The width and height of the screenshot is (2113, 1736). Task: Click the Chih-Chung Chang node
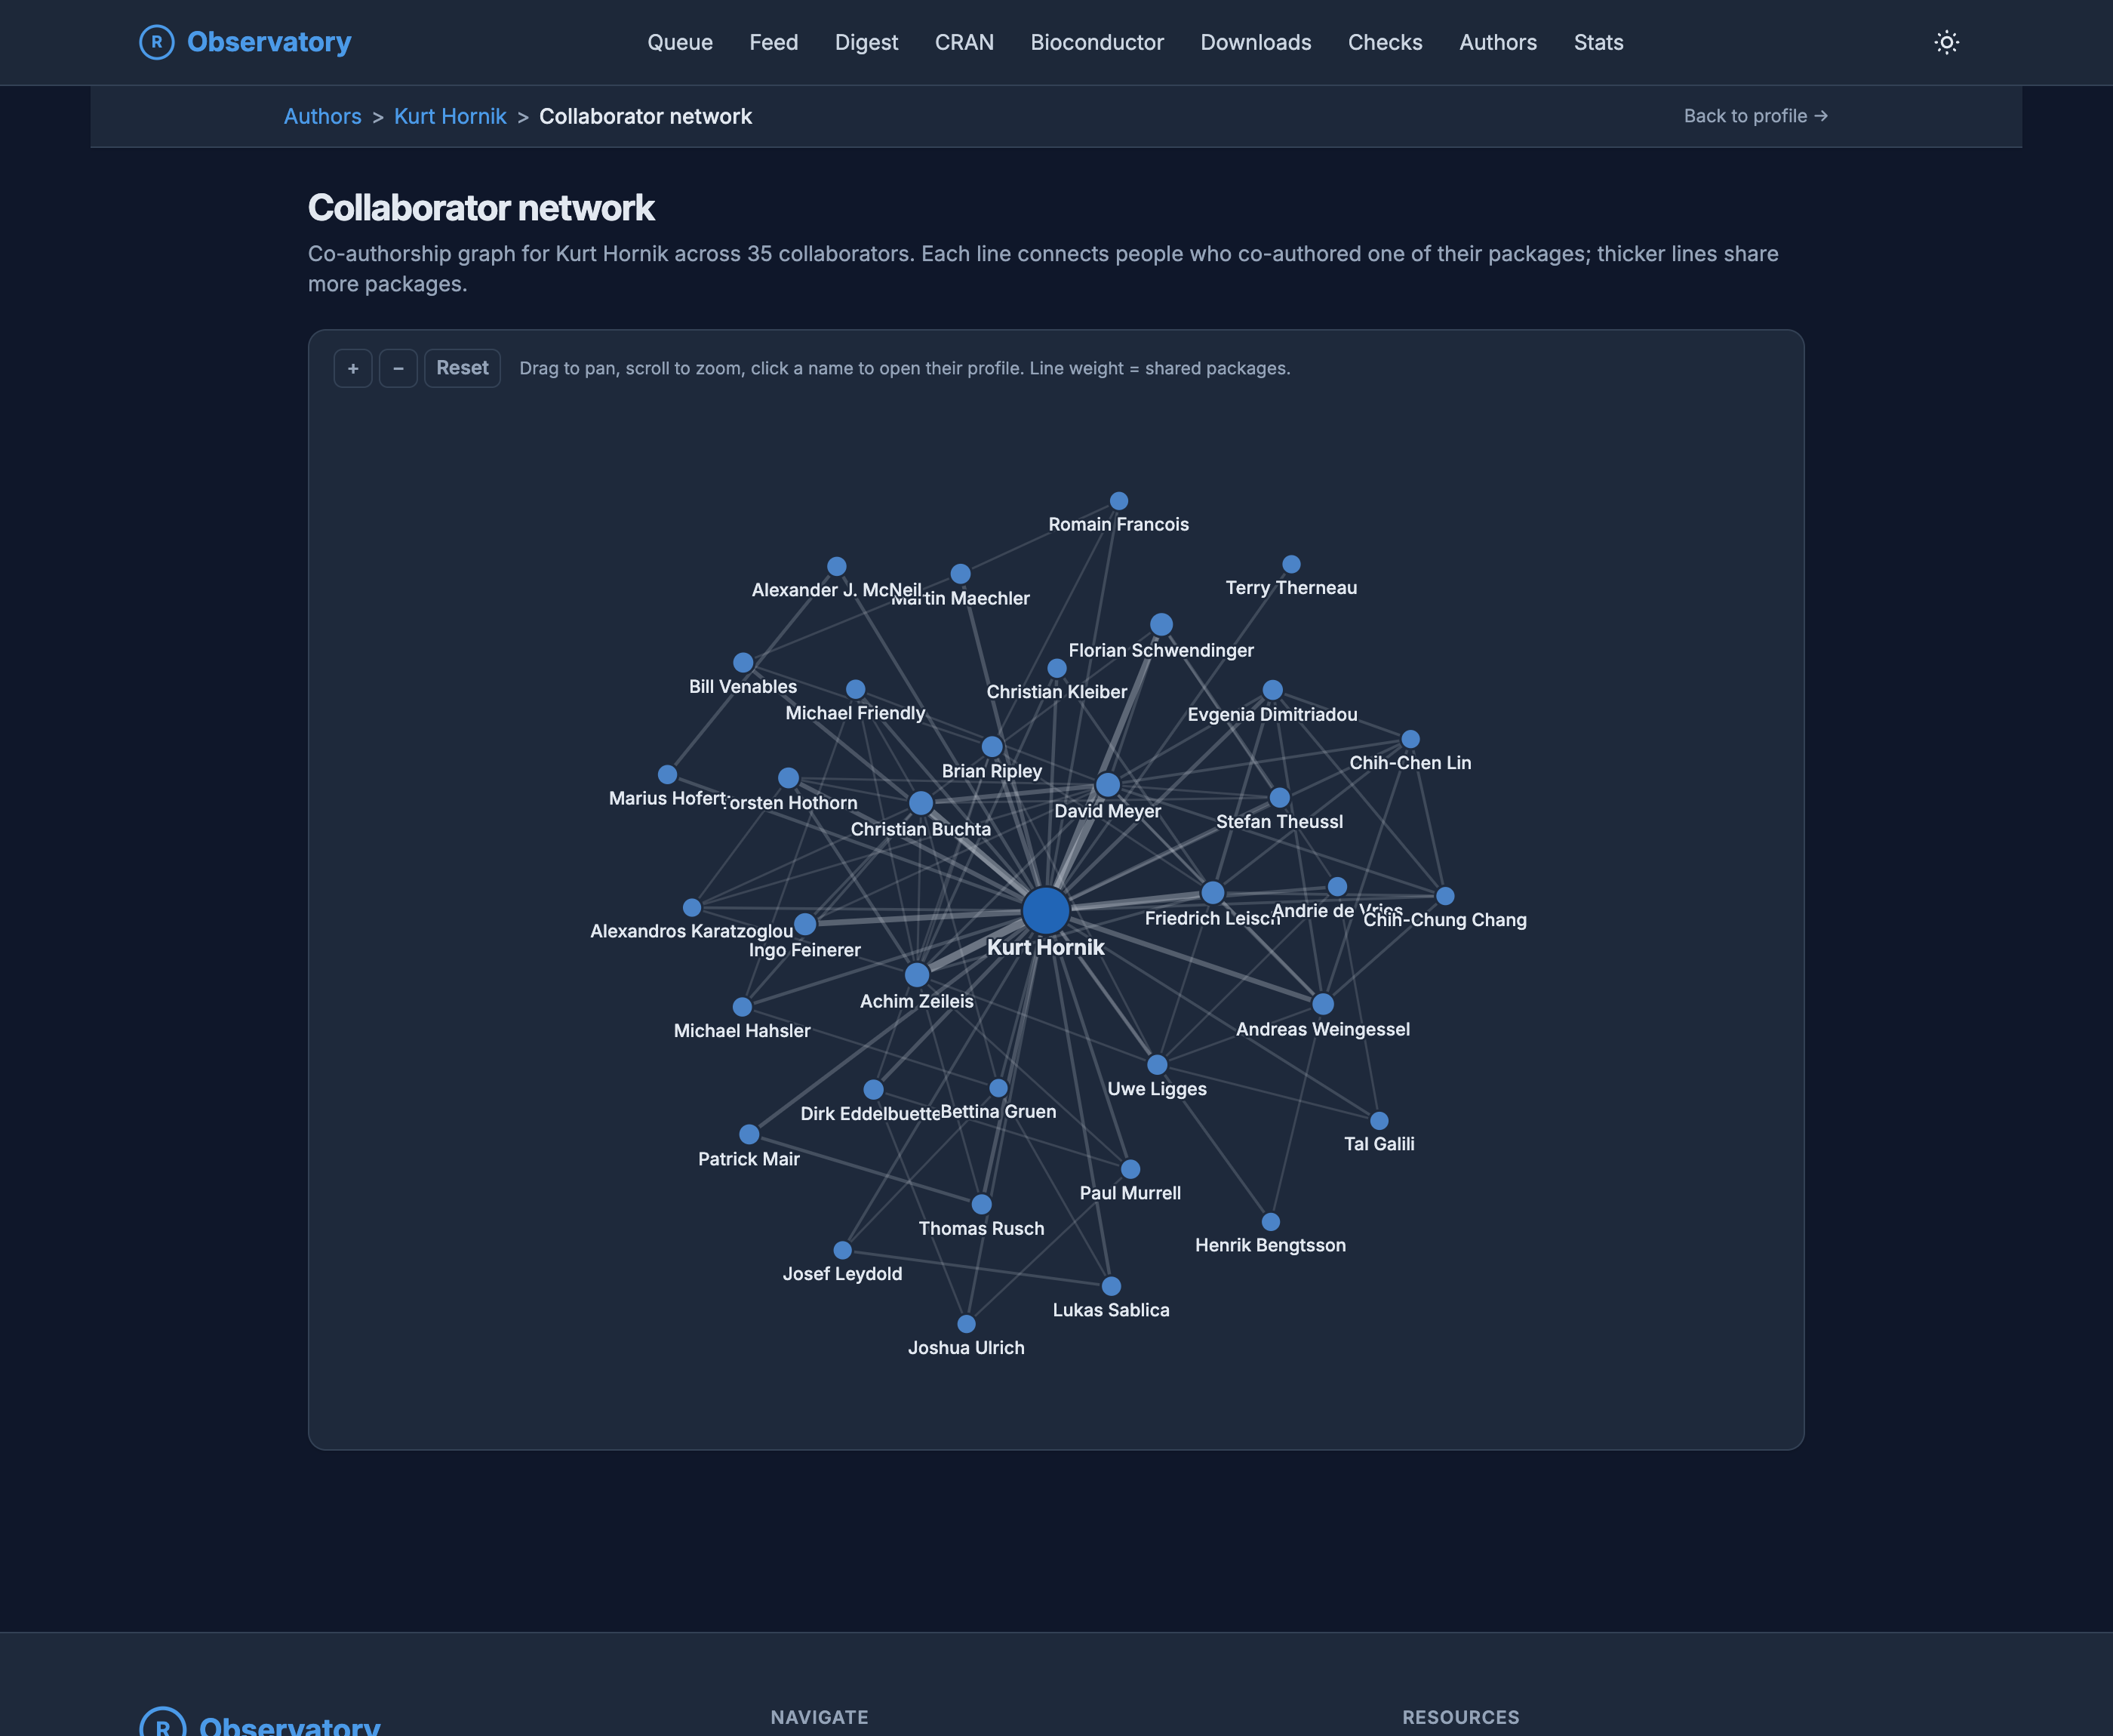click(x=1445, y=897)
